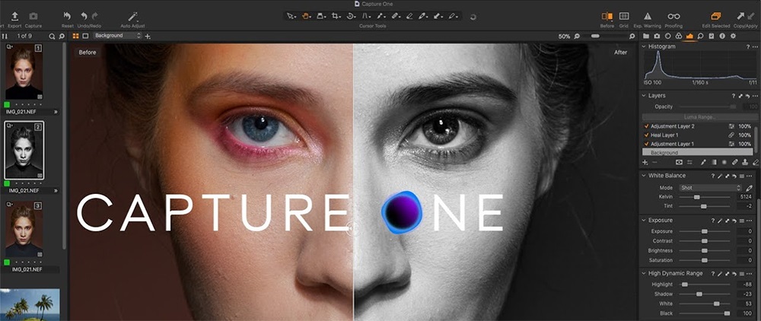Select Linear Gradient mask tool in Layers

coord(714,162)
